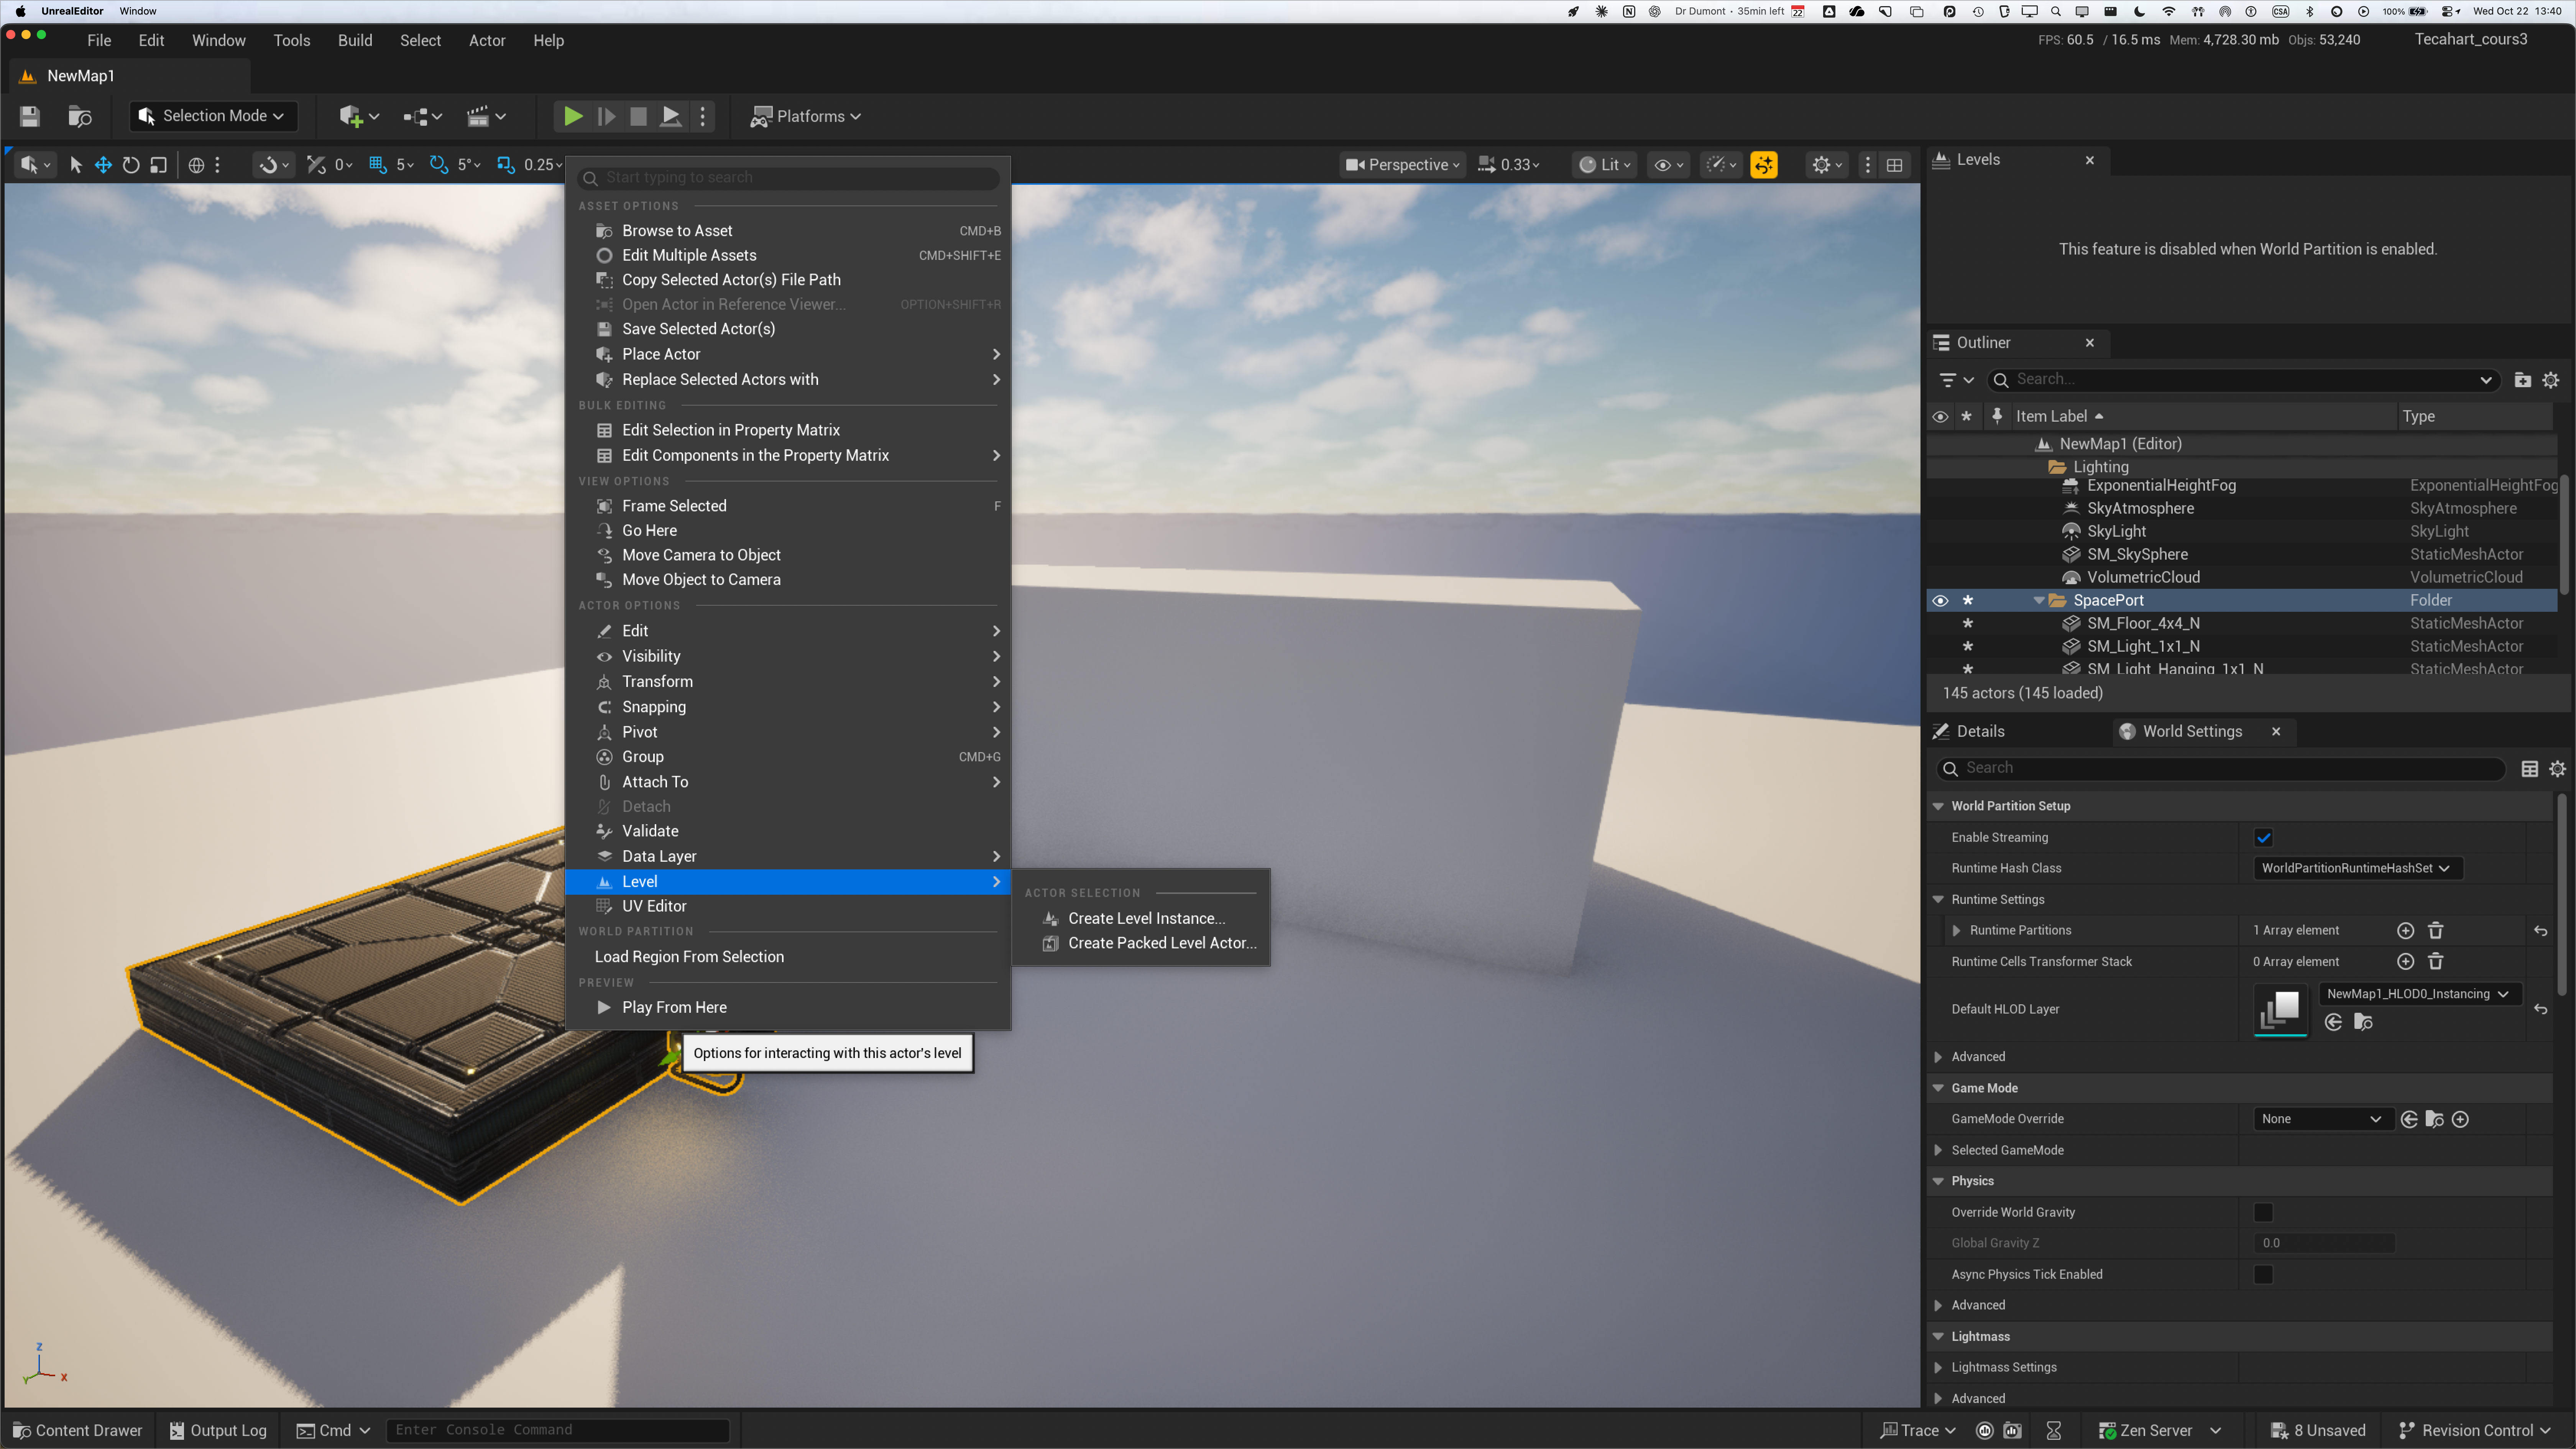Click the Outliner search field
Screen dimensions: 2576x1449
2244,380
